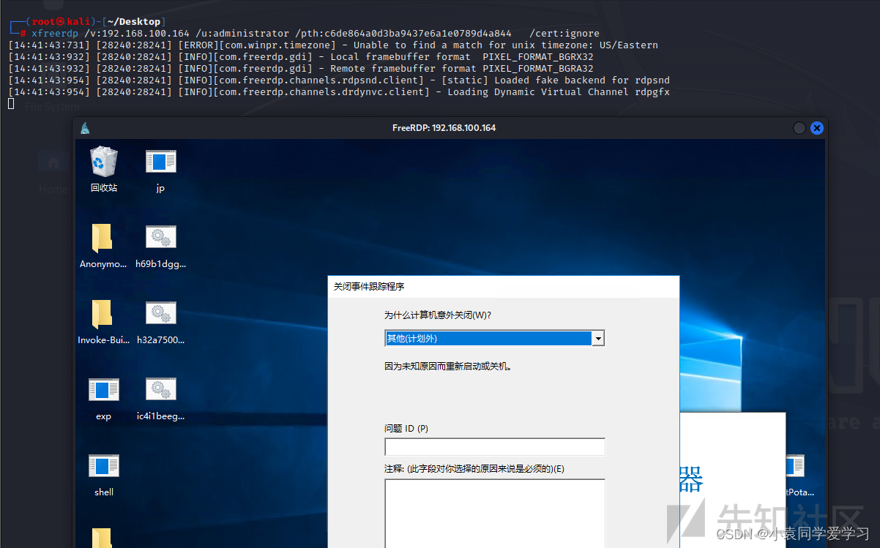880x548 pixels.
Task: Close the FreeRDP window
Action: click(817, 128)
